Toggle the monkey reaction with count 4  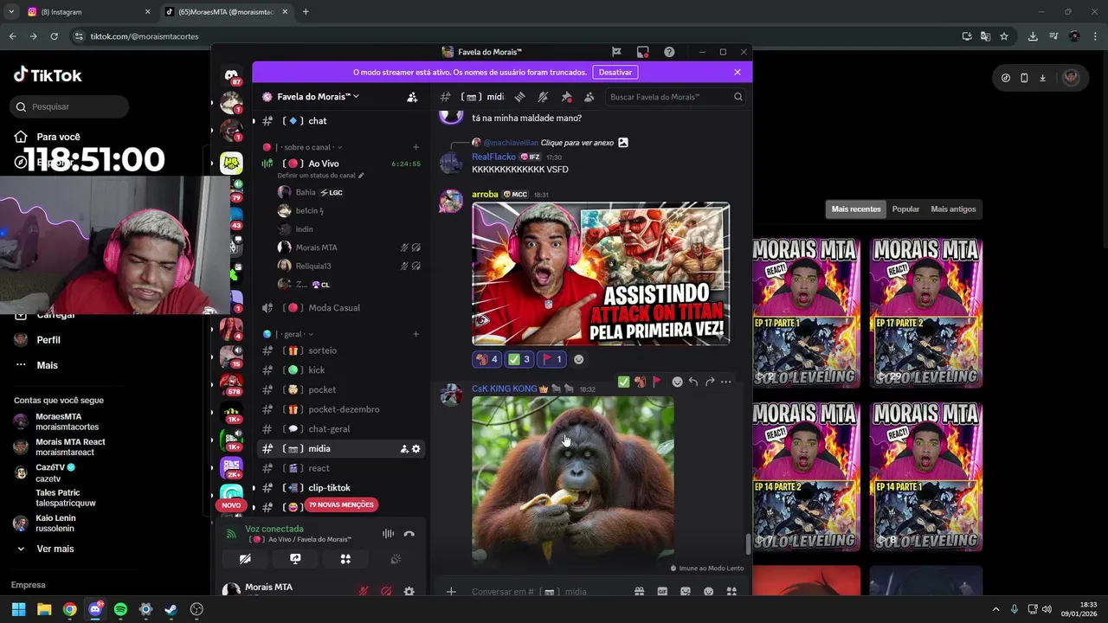(x=487, y=359)
